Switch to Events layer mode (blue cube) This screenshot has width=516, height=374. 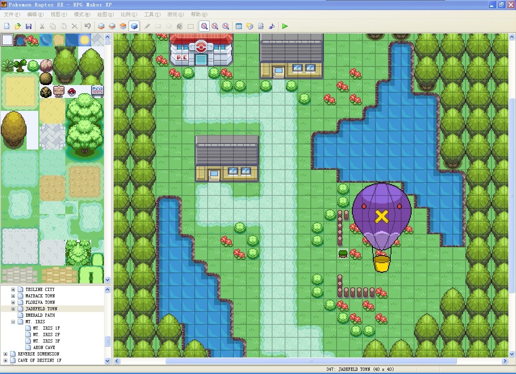(134, 26)
